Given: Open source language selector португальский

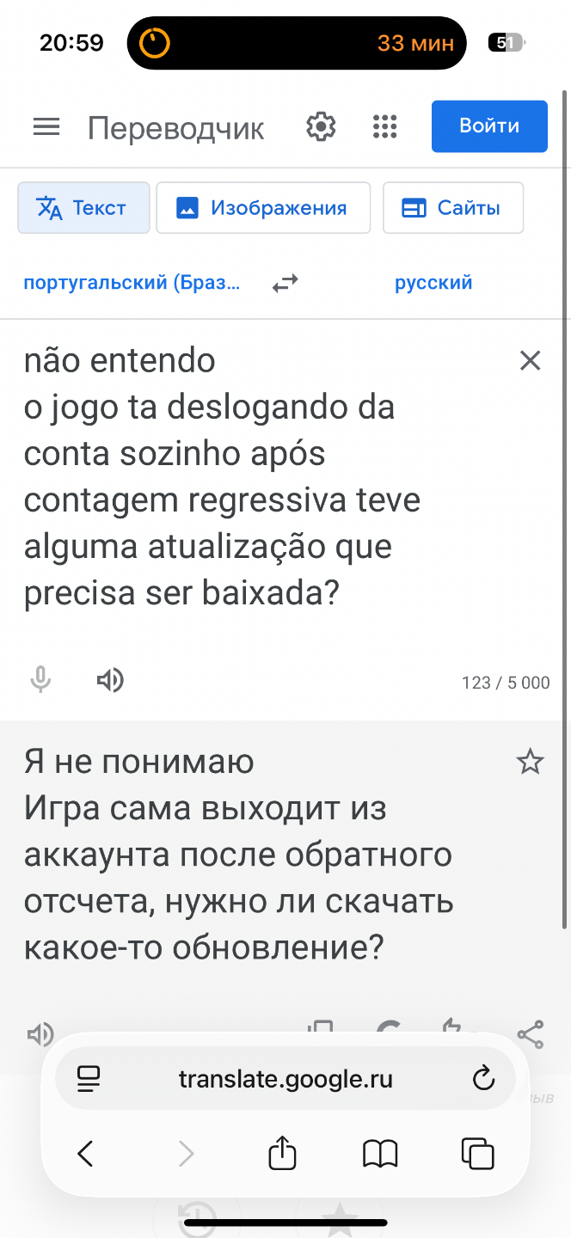Looking at the screenshot, I should pos(132,283).
